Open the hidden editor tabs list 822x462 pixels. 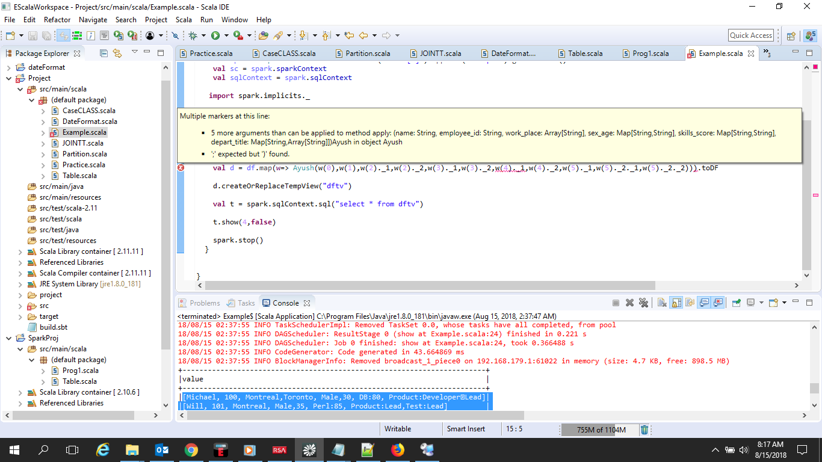[767, 53]
